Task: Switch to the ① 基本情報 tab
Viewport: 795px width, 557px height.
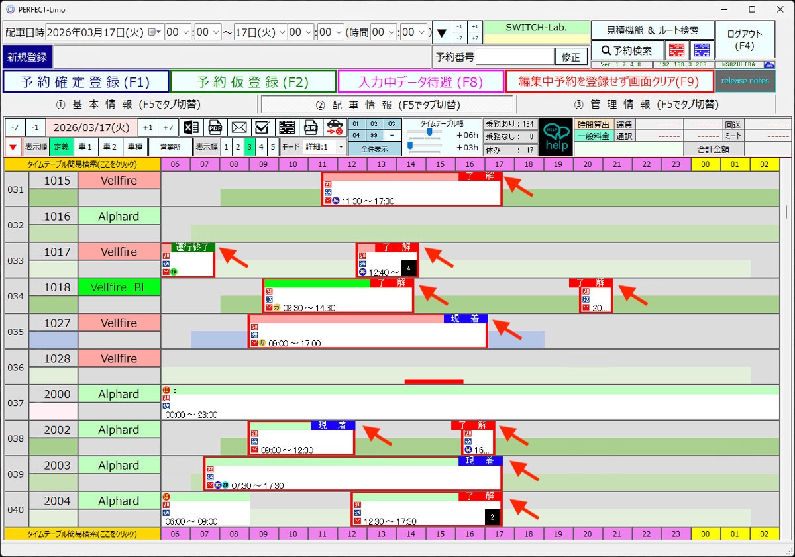Action: [128, 104]
